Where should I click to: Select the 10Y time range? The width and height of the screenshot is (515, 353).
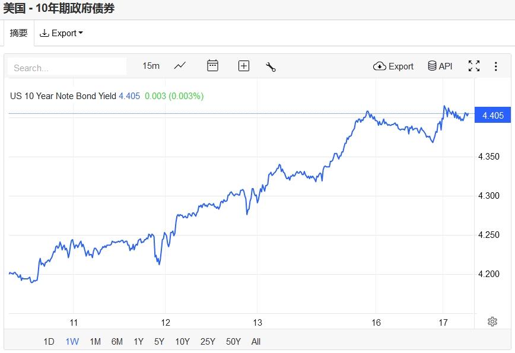coord(182,342)
